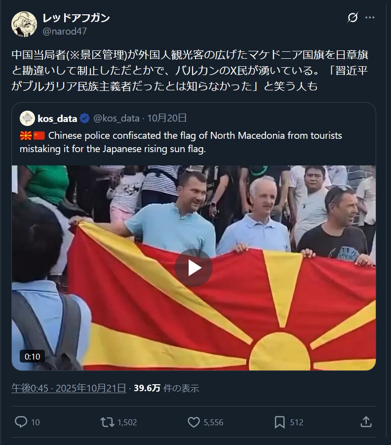Image resolution: width=391 pixels, height=445 pixels.
Task: Open kos_data quoted account name
Action: 57,119
